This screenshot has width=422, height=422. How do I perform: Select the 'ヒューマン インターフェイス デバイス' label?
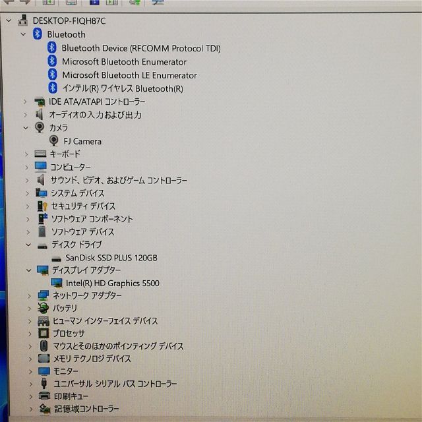105,321
